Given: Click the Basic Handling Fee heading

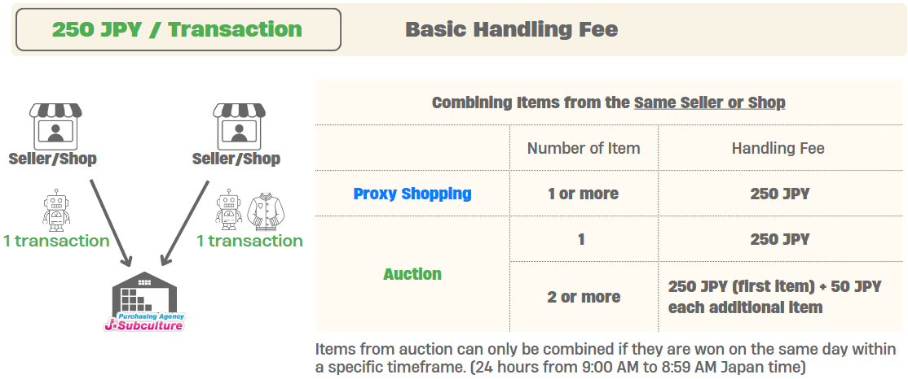Looking at the screenshot, I should coord(511,29).
